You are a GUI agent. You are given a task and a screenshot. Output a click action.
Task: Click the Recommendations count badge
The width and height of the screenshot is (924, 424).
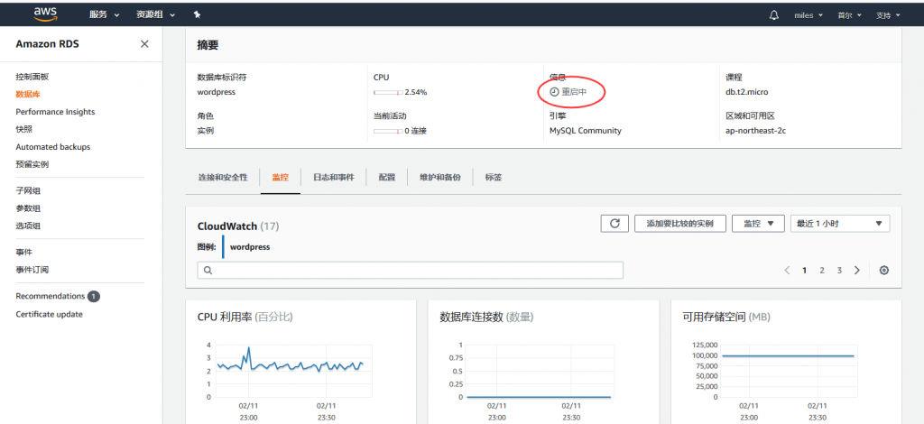click(x=94, y=296)
